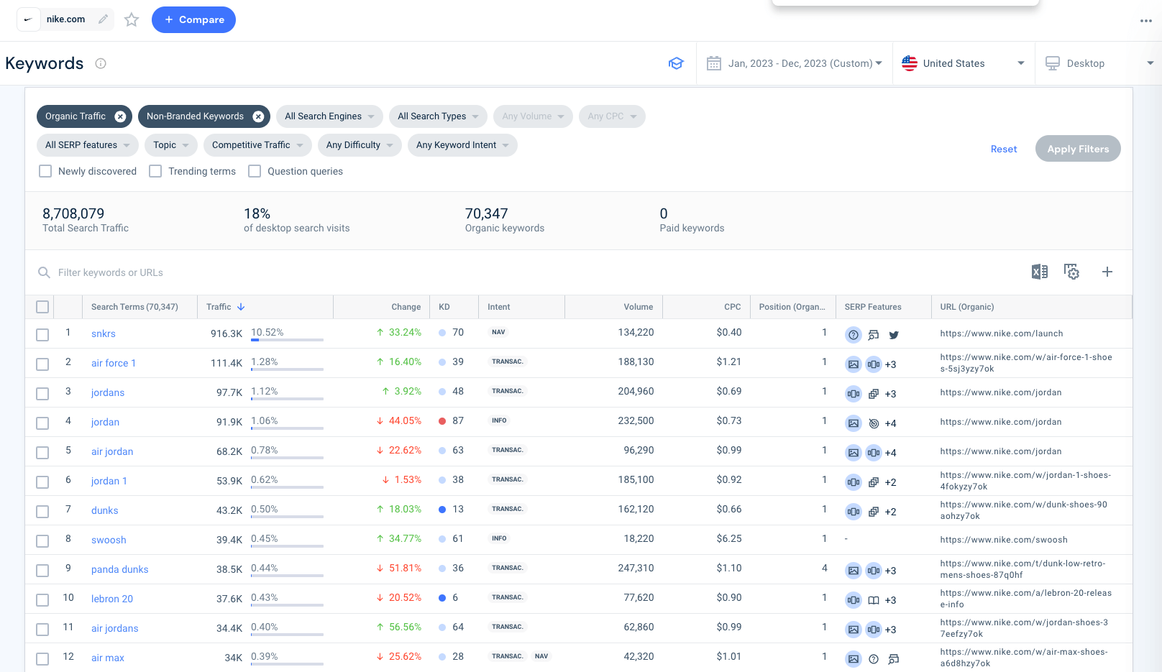1162x672 pixels.
Task: Open Topic filter dropdown
Action: 170,145
